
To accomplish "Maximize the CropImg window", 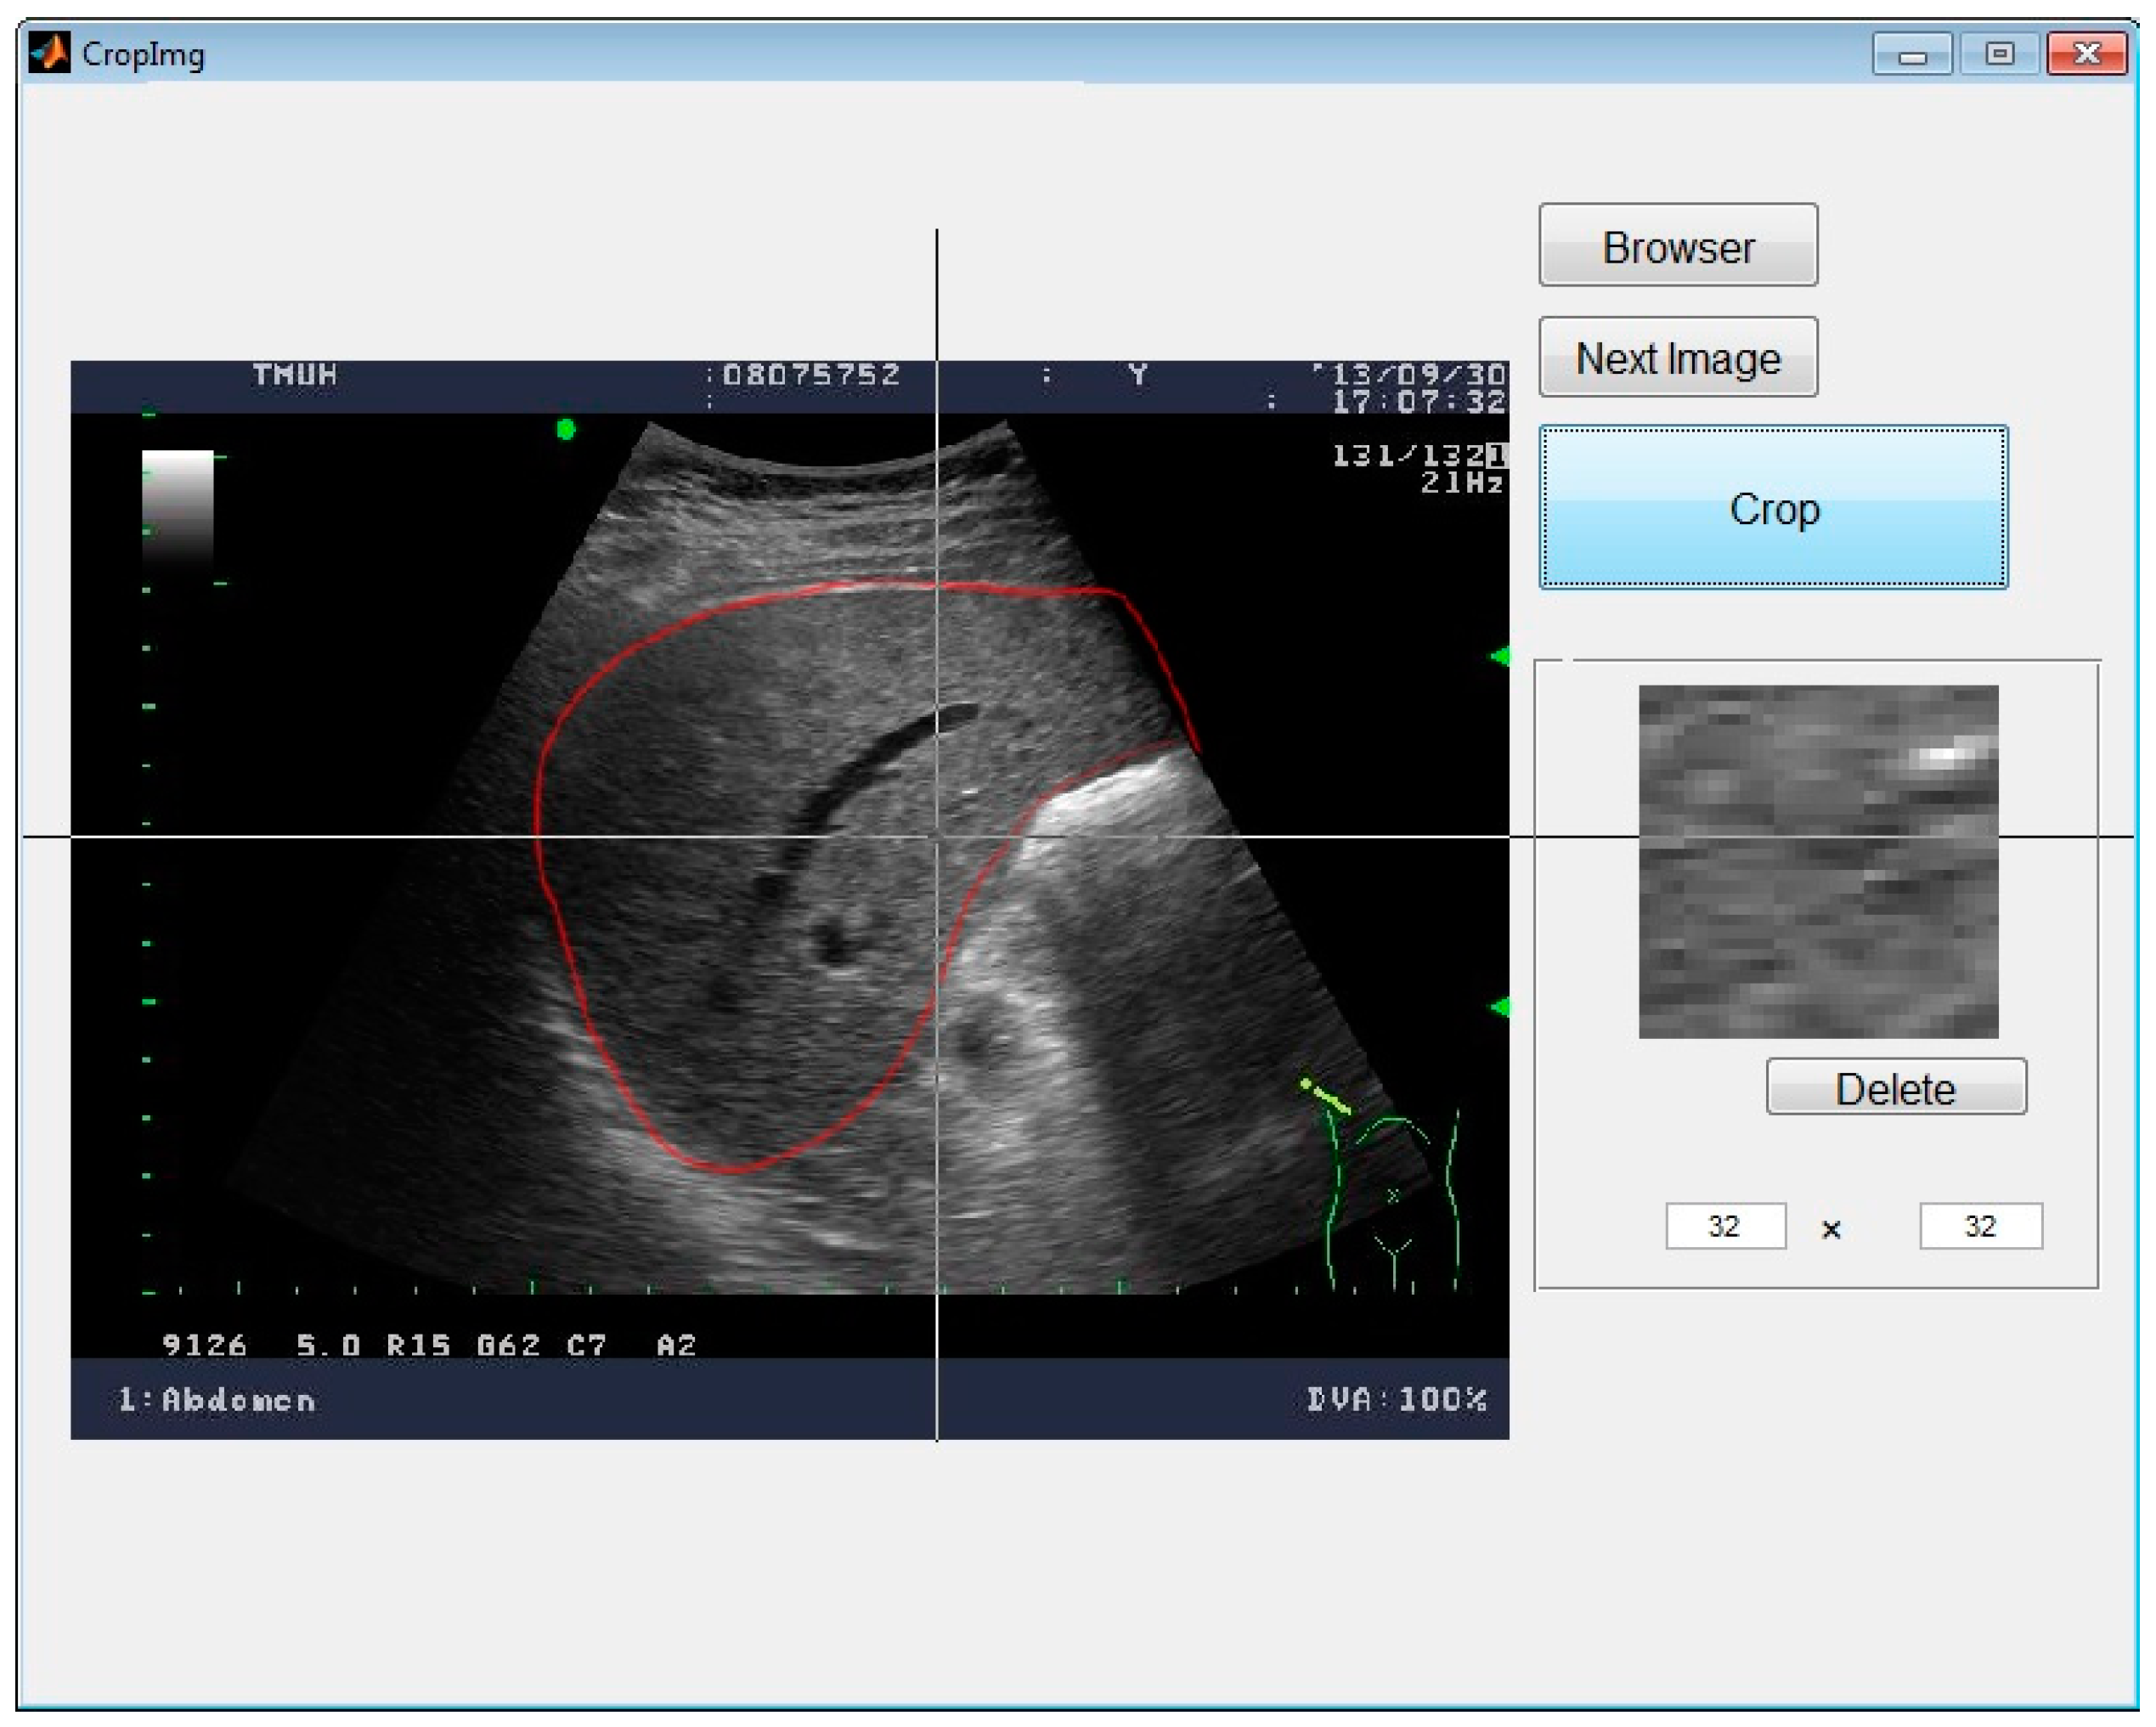I will tap(1999, 54).
